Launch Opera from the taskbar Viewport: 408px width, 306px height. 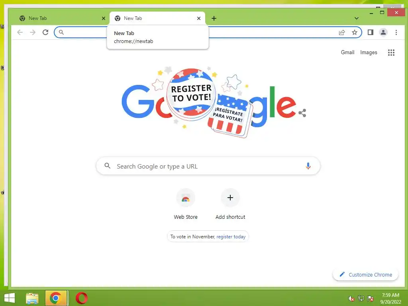coord(82,298)
